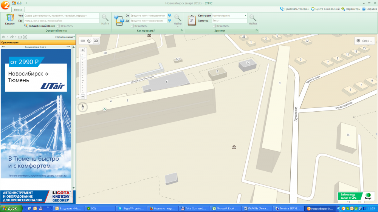Click Расширенный поиск advanced search link
The width and height of the screenshot is (378, 212).
pos(42,26)
